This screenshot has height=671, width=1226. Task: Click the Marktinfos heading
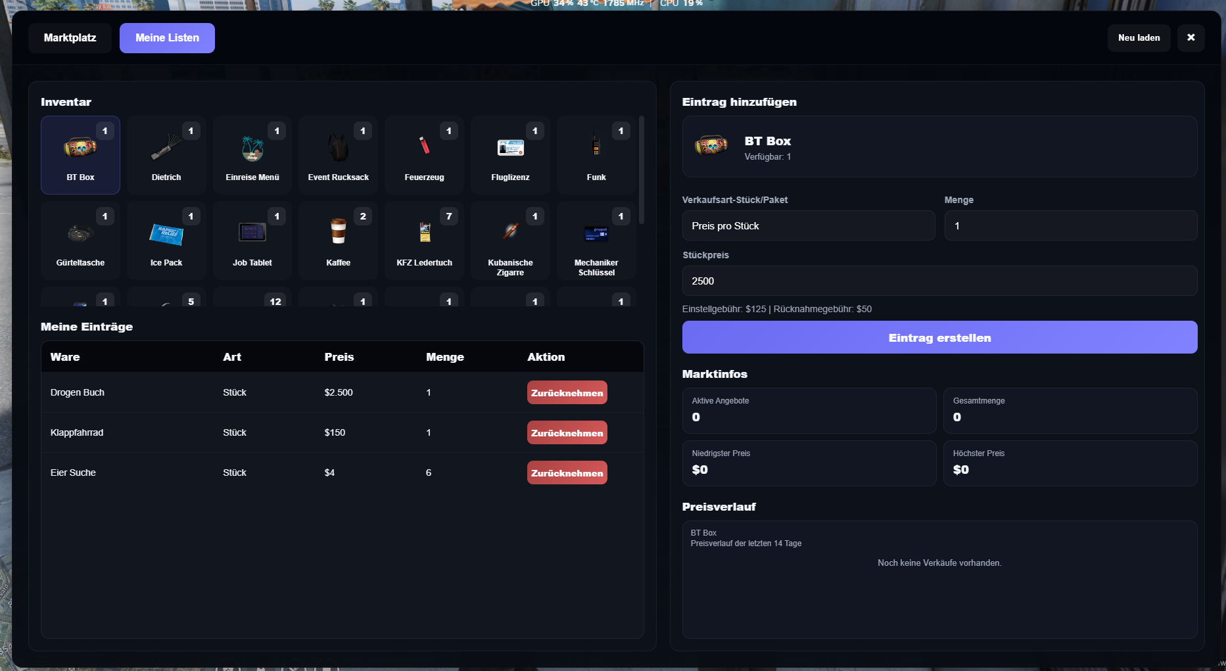click(x=715, y=374)
